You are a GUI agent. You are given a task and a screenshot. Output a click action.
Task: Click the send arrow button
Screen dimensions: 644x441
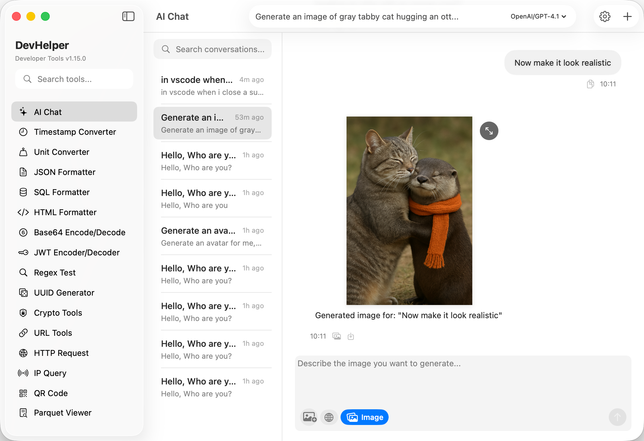coord(617,417)
